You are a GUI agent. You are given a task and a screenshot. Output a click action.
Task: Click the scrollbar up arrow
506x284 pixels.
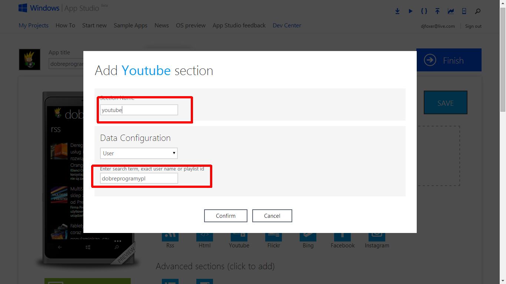503,3
